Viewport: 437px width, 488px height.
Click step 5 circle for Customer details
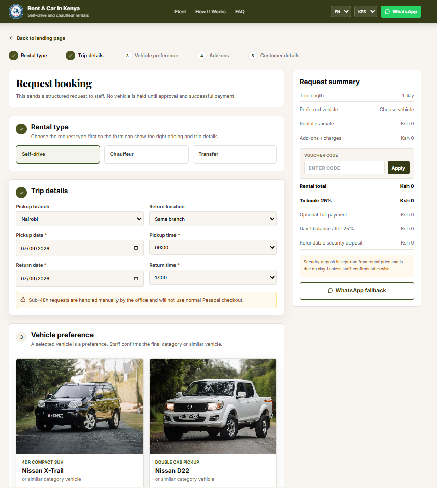(x=253, y=56)
